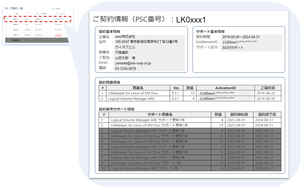Click the ActivationID for LifeKeeper for Linux product
The width and height of the screenshot is (302, 188).
tap(225, 93)
